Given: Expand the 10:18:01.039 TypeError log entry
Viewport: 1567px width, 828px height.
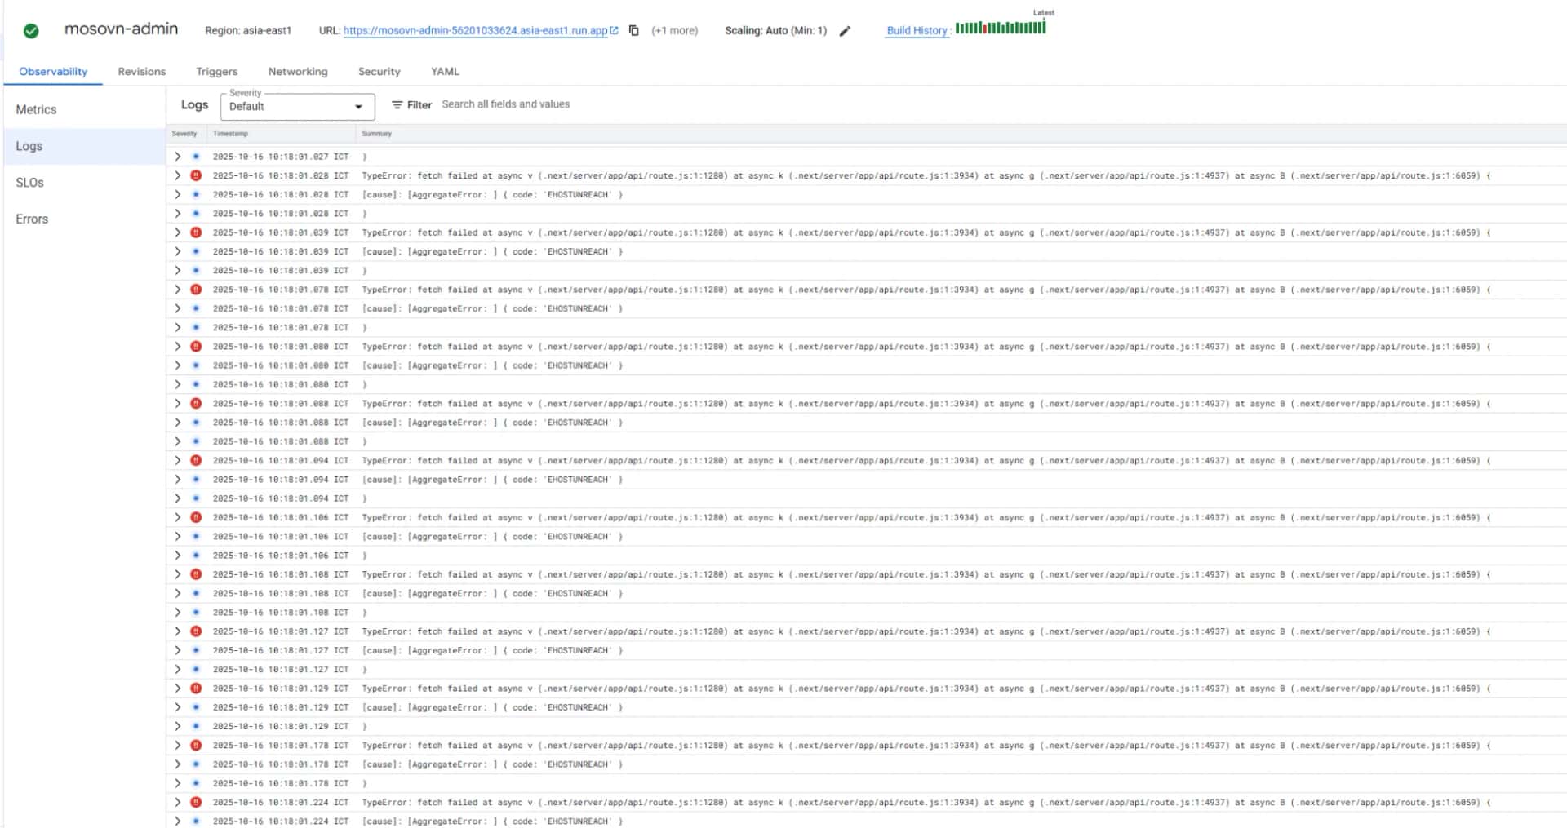Looking at the screenshot, I should coord(177,232).
